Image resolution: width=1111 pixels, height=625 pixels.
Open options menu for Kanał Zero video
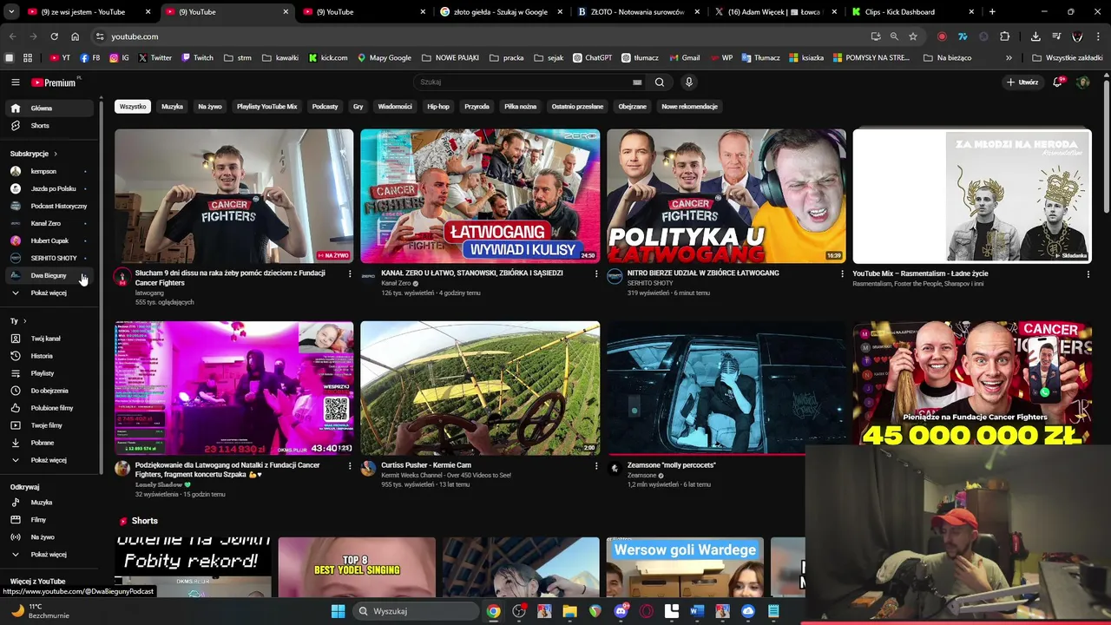coord(595,273)
